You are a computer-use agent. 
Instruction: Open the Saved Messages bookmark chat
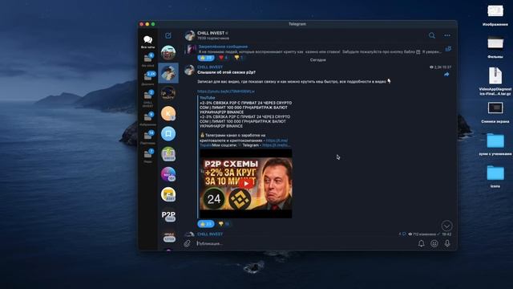[x=168, y=134]
